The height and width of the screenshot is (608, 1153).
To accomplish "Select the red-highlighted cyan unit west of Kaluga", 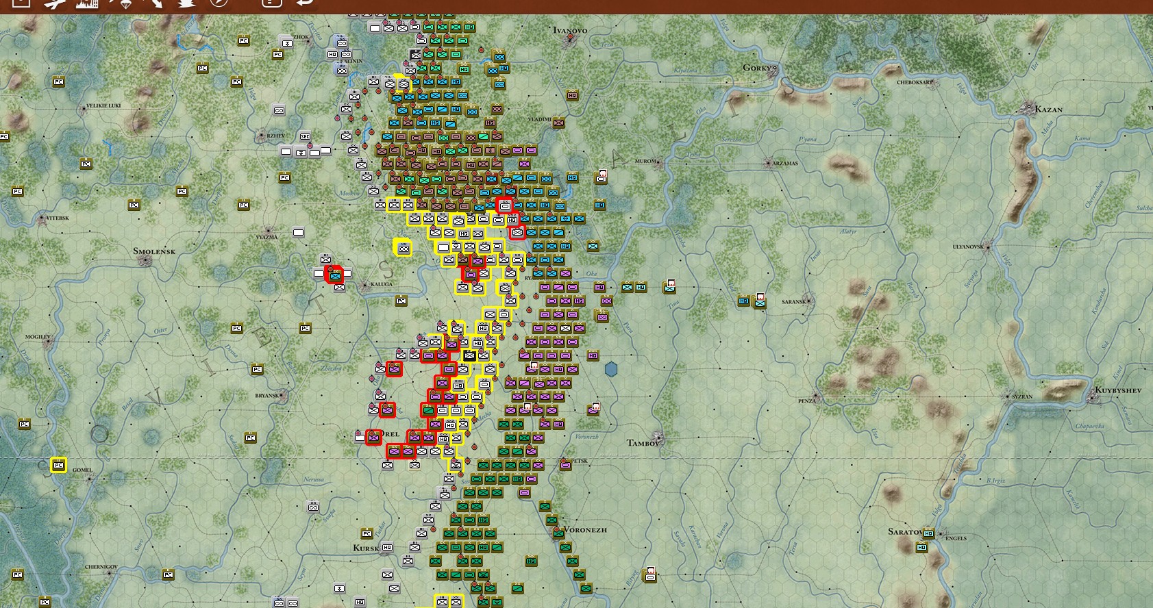I will pyautogui.click(x=334, y=275).
